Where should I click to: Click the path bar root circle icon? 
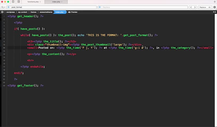click(2, 12)
